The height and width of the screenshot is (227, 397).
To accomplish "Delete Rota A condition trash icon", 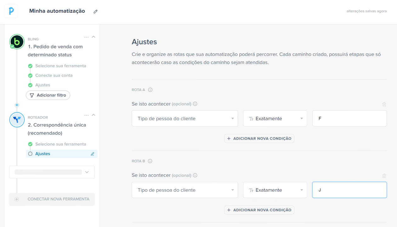I will click(384, 104).
